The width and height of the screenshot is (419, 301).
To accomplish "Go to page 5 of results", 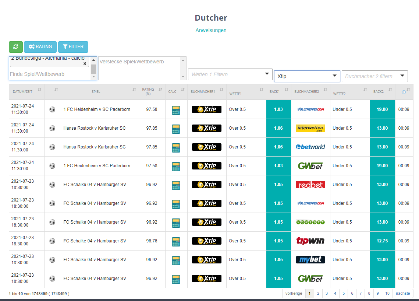I will pos(344,294).
